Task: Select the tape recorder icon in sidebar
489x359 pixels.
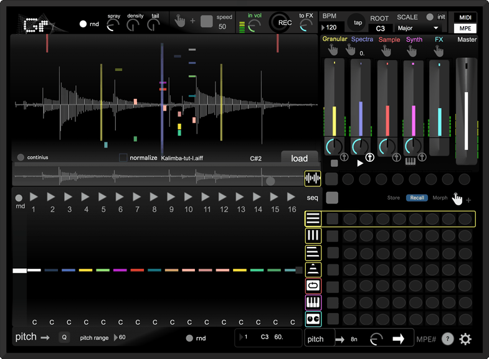Action: 313,319
